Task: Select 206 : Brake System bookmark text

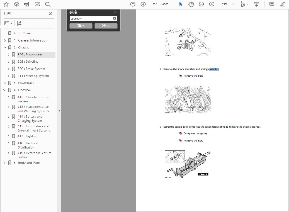Action: point(31,69)
